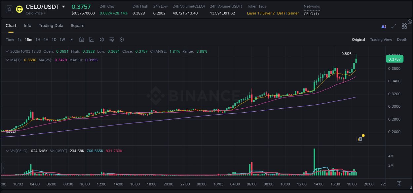This screenshot has width=413, height=193.
Task: Switch to the Trading Data tab
Action: 51,26
